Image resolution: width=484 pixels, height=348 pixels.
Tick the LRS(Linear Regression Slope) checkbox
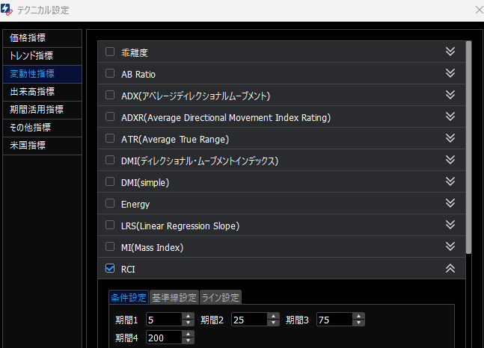110,226
